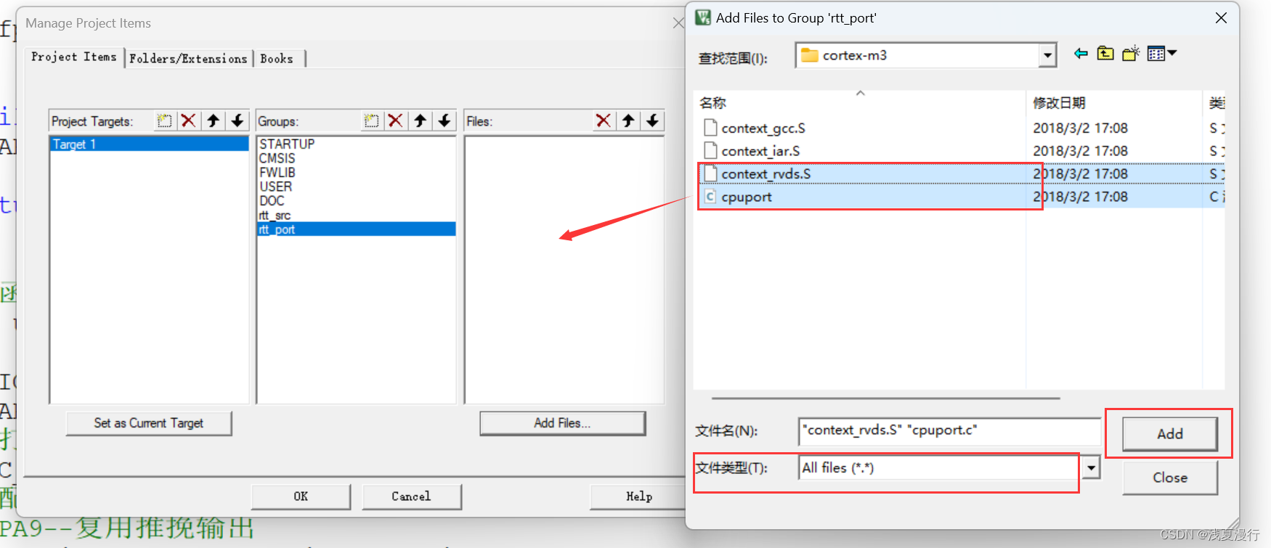Click Close in Add Files dialog
The width and height of the screenshot is (1271, 548).
point(1169,478)
